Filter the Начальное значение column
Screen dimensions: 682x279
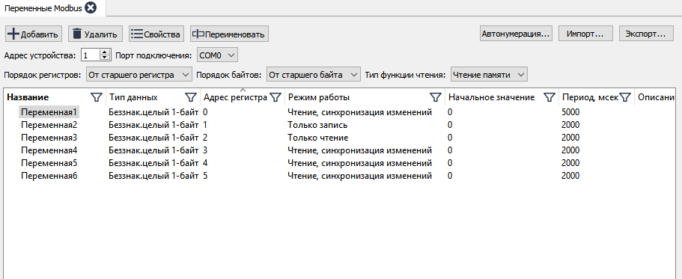point(549,97)
